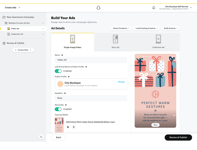Click the search magnifier icon in sidebar
Screen dimensions: 197x150
[41, 137]
